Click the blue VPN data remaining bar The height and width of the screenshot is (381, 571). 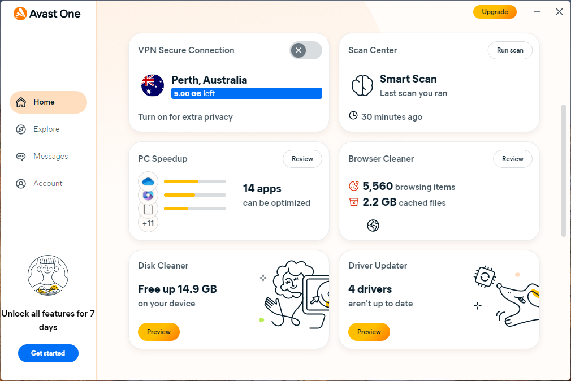[246, 94]
